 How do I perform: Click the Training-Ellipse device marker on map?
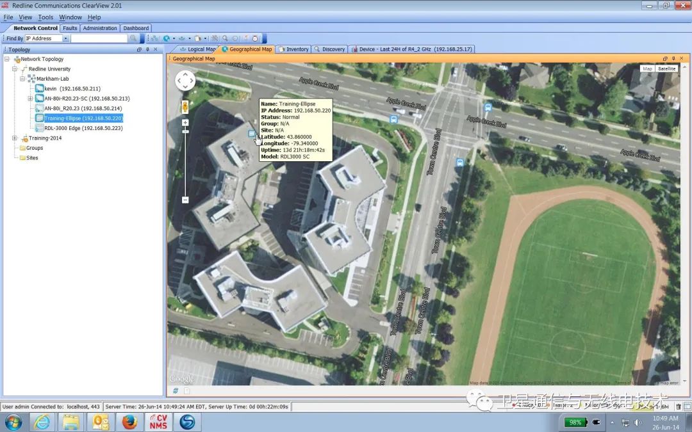[252, 133]
